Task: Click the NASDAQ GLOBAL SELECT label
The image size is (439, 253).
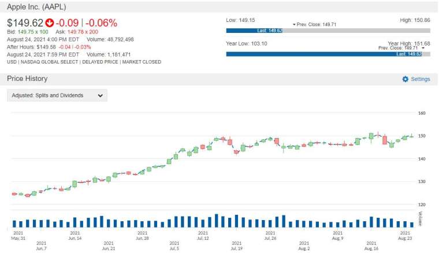Action: point(49,62)
